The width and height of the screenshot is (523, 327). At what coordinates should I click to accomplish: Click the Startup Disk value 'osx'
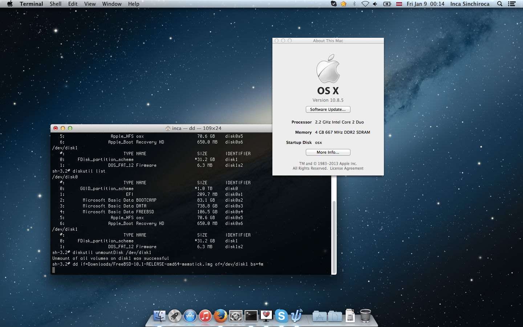[x=319, y=142]
